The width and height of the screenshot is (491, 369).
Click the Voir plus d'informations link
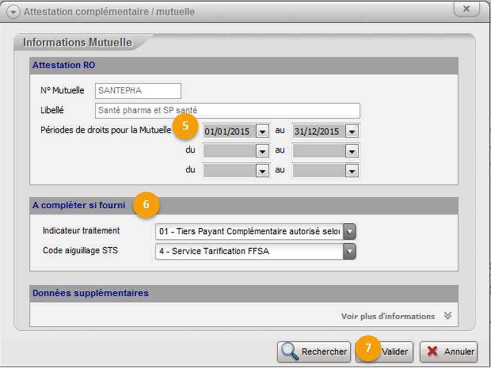pos(387,316)
